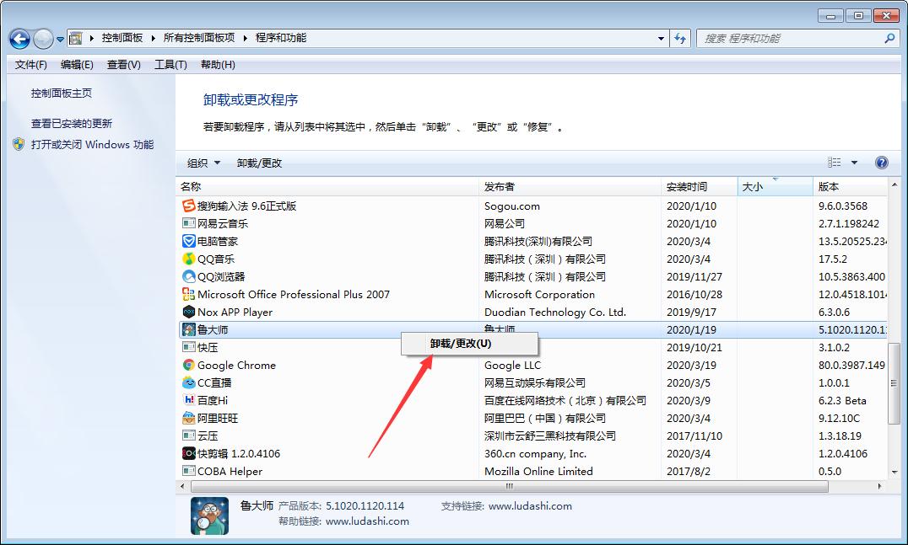Click the 控制面板 breadcrumb
Screen dimensions: 908x545
click(122, 38)
